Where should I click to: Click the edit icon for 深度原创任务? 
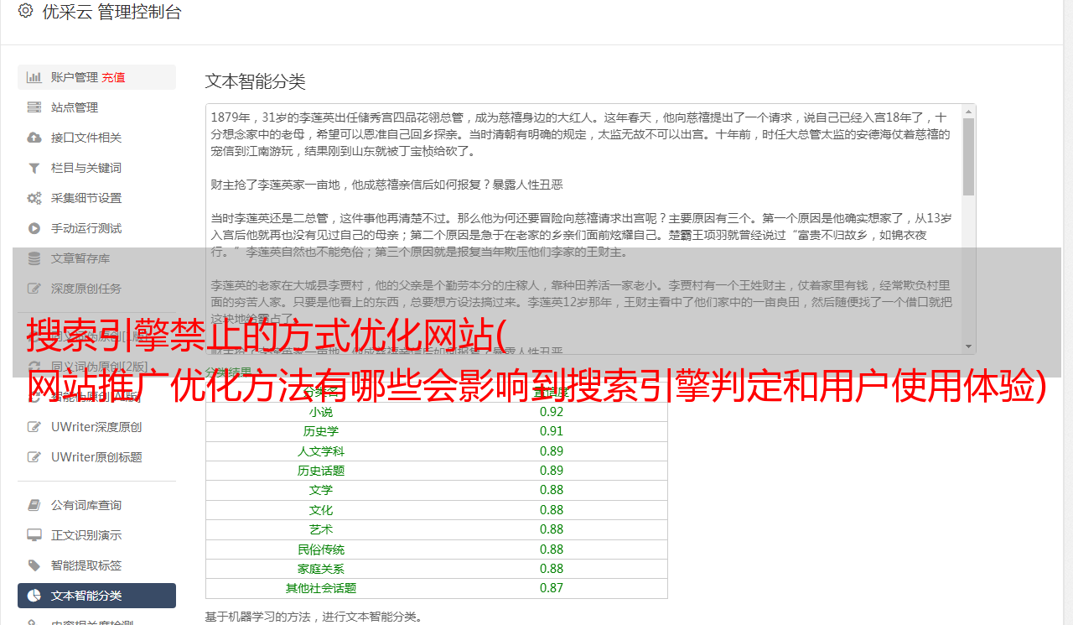coord(34,289)
